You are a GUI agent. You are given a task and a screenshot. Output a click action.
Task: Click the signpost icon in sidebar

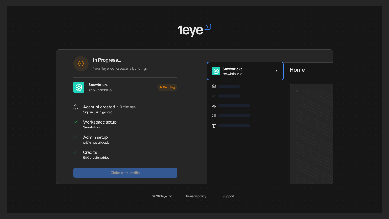click(214, 126)
